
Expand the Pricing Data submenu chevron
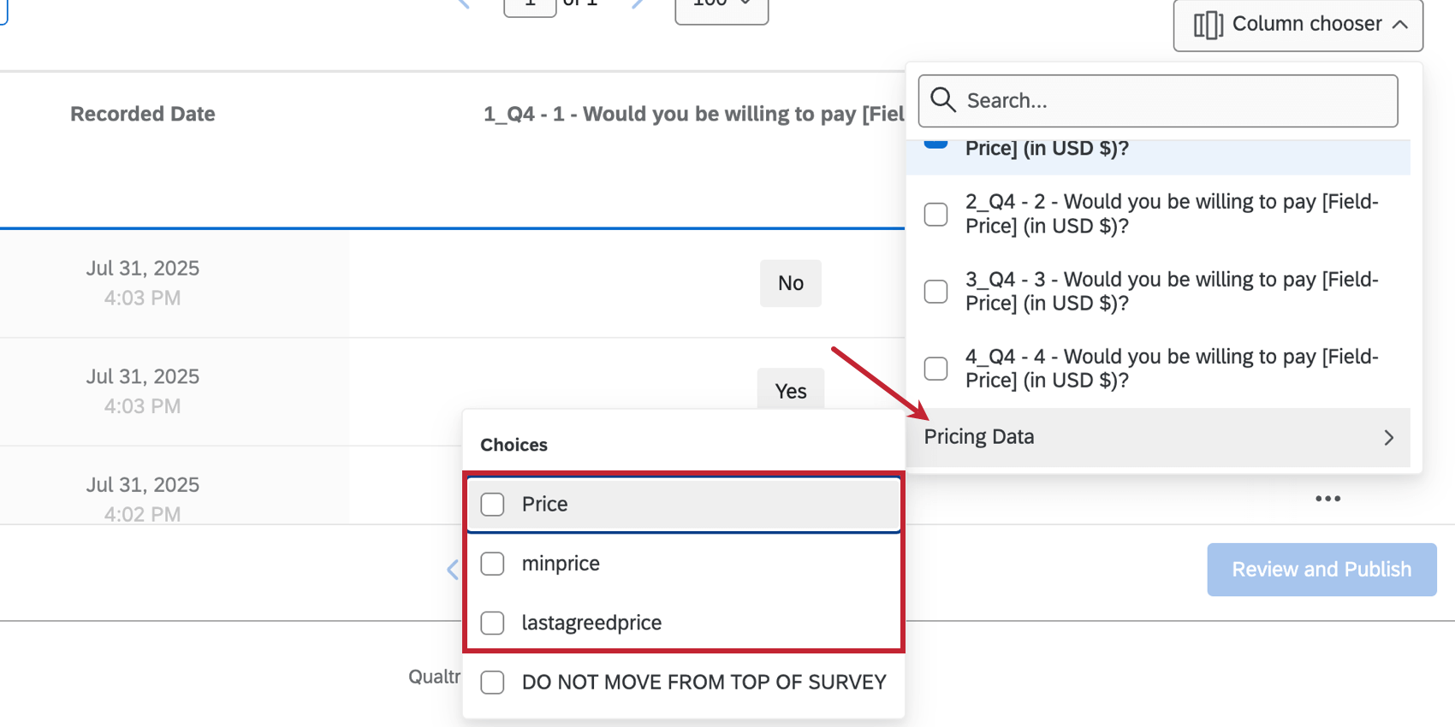tap(1388, 438)
